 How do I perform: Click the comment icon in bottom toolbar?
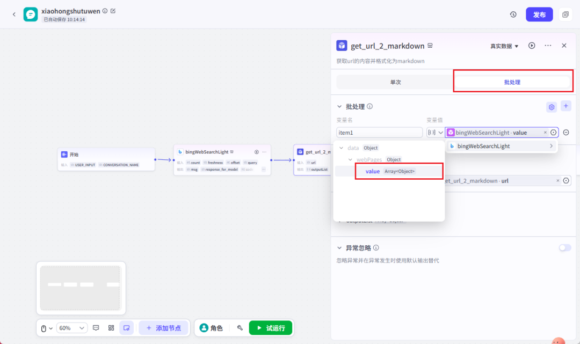tap(96, 328)
